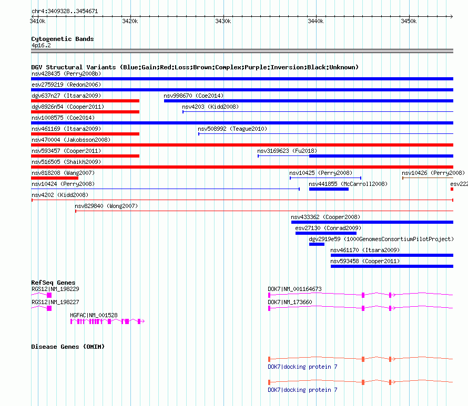Screen dimensions: 468x406
Task: Click the 3410k ruler tick label
Action: tap(38, 21)
